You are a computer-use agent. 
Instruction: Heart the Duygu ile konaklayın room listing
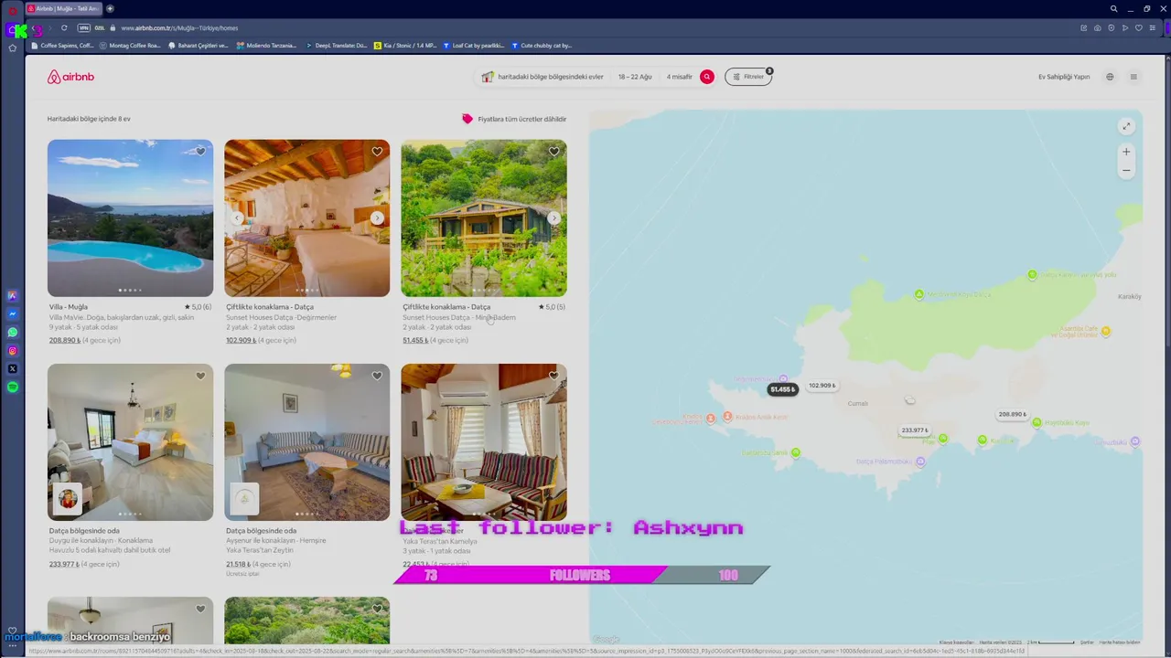click(200, 376)
